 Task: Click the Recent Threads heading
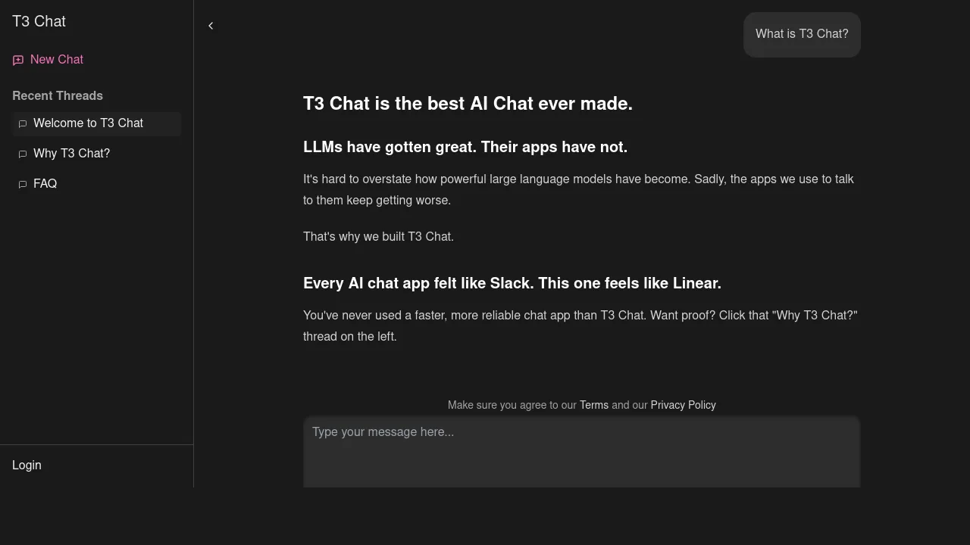(x=58, y=96)
